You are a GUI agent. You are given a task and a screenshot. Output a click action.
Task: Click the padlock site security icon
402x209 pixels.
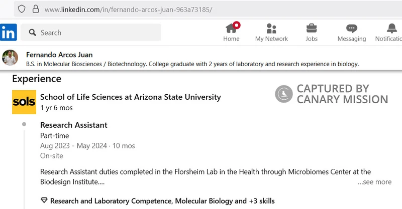point(36,9)
